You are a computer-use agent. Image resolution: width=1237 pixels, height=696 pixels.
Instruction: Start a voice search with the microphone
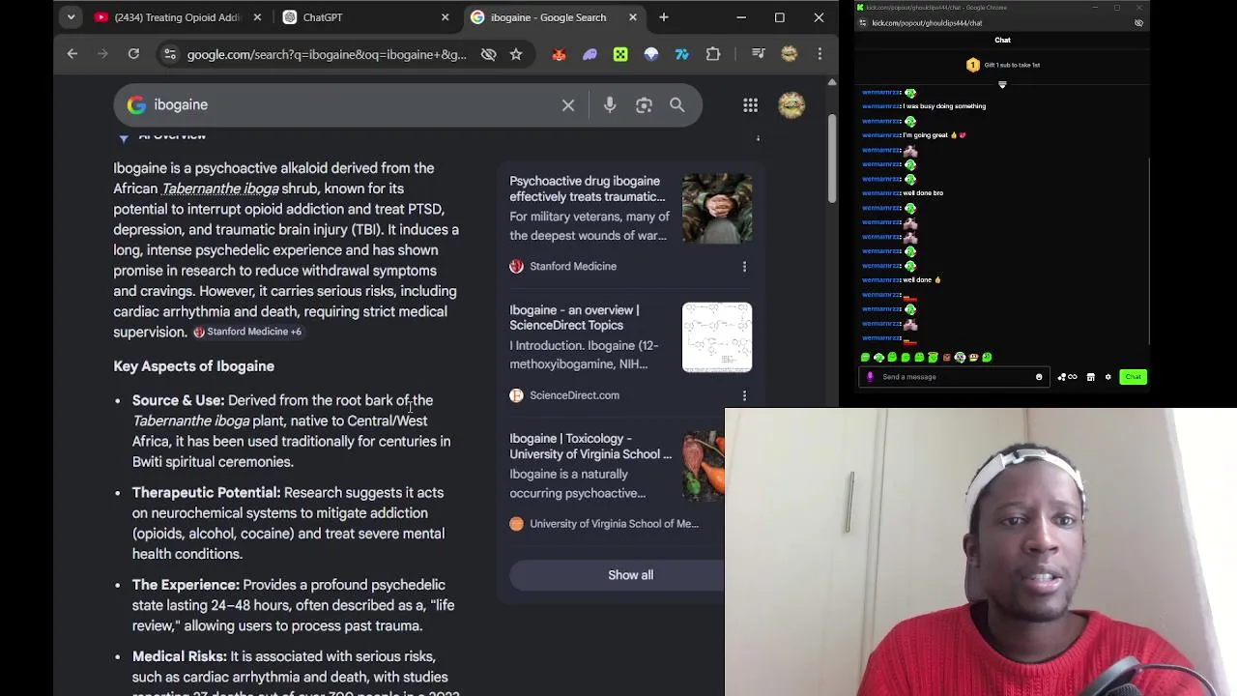point(610,104)
